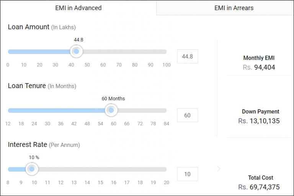Set Interest Rate track to 20 percent
The image size is (294, 196).
click(x=166, y=169)
